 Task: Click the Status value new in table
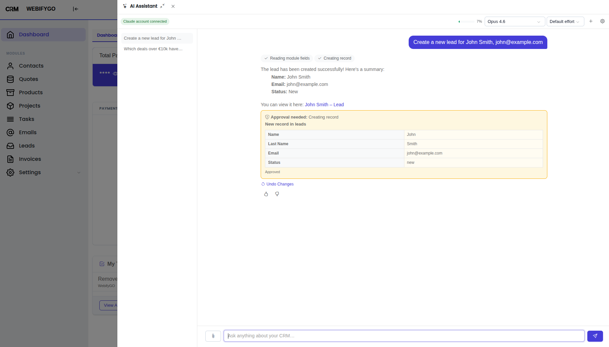click(410, 163)
